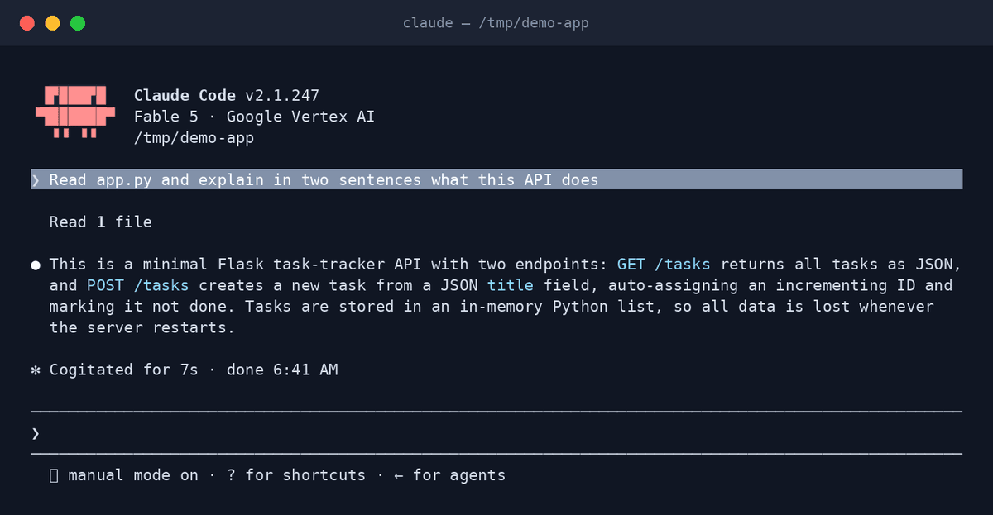This screenshot has width=993, height=515.
Task: Click 'manual mode on' status text
Action: point(133,475)
